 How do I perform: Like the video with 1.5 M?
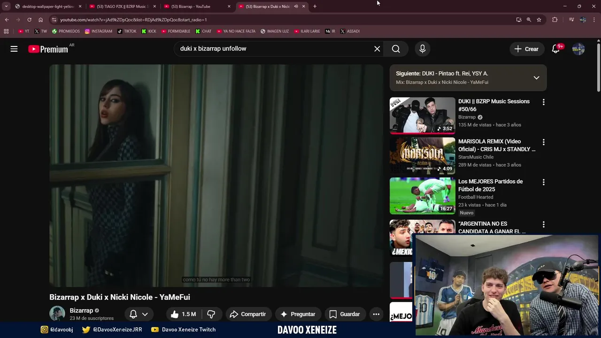pyautogui.click(x=184, y=314)
